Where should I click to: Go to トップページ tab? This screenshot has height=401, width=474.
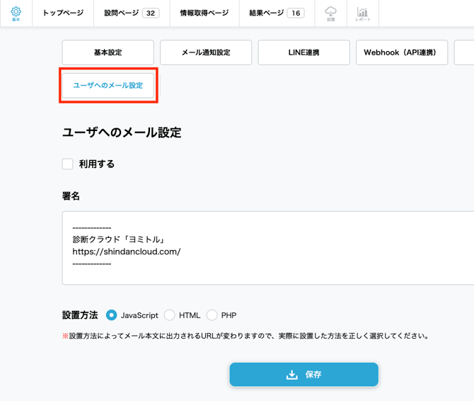63,13
